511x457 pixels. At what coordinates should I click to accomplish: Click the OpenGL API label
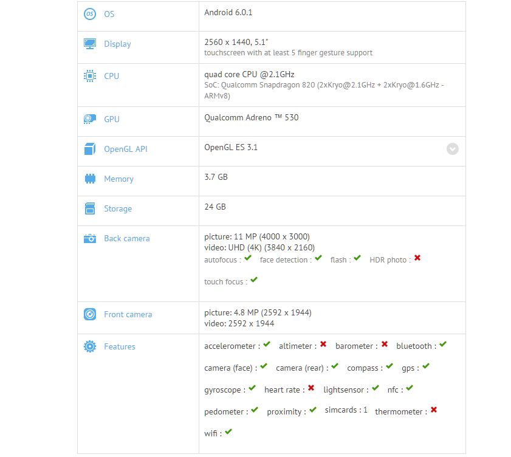tap(126, 149)
